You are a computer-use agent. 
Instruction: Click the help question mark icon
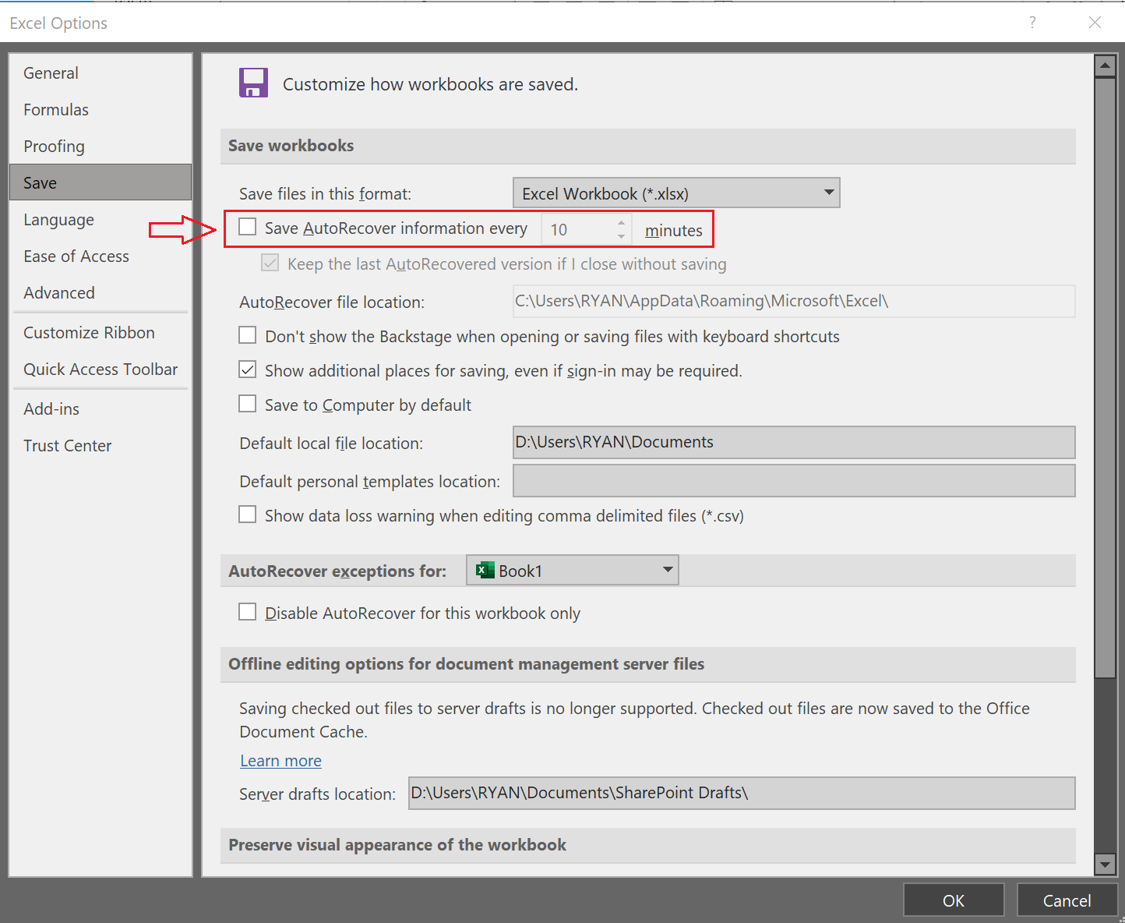pos(1032,23)
